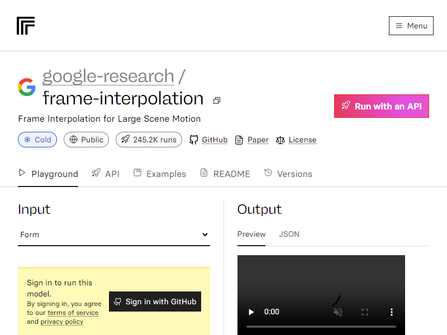Click the Paper document icon
The width and height of the screenshot is (447, 335).
click(239, 140)
